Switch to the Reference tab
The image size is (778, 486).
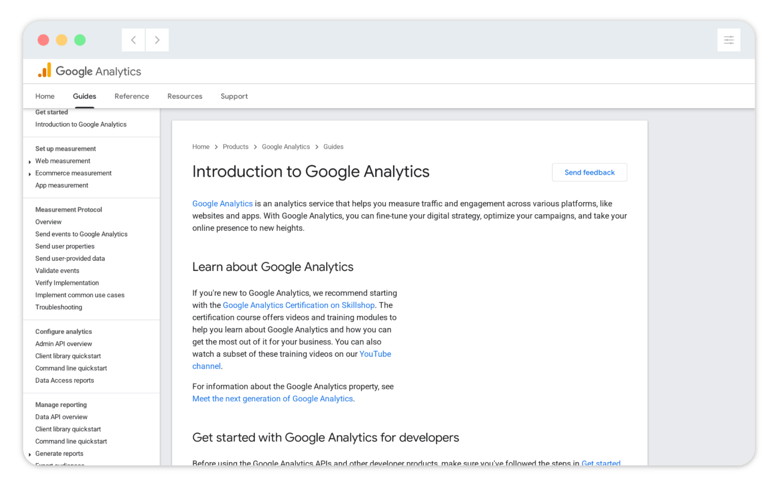pyautogui.click(x=132, y=96)
